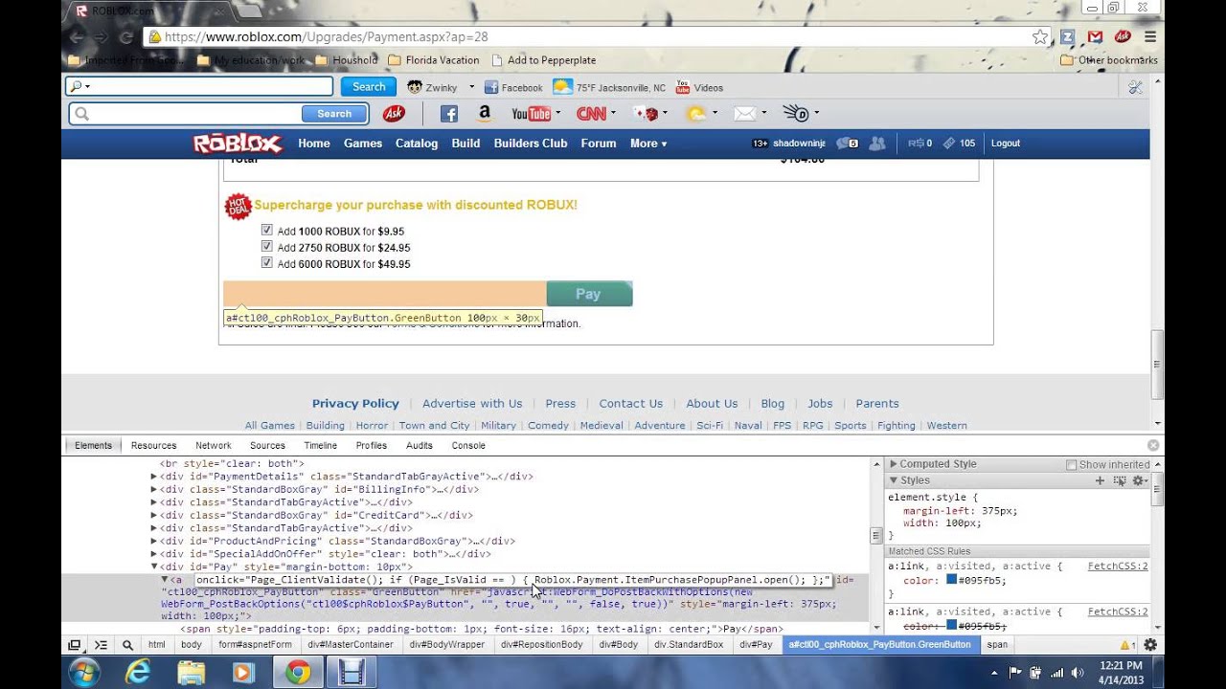
Task: Click the browser address bar
Action: (x=589, y=37)
